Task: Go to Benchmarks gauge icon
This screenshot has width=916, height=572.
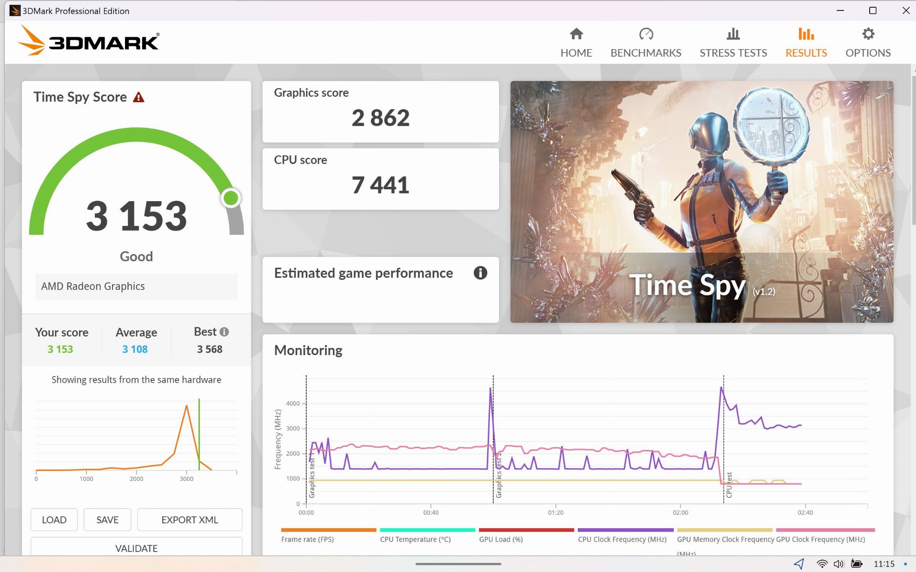Action: [645, 34]
